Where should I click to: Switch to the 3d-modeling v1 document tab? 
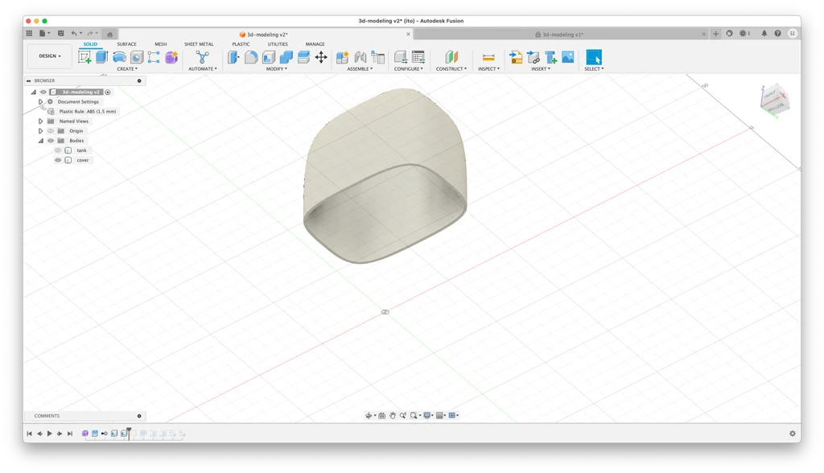pyautogui.click(x=561, y=34)
